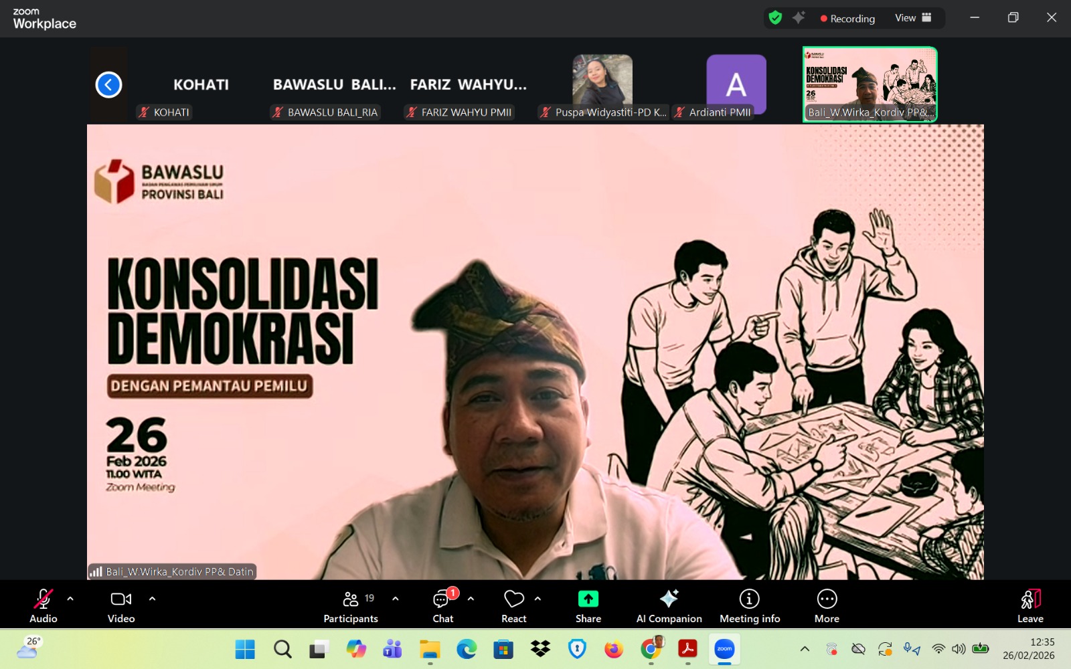The height and width of the screenshot is (669, 1071).
Task: Open the View layout menu
Action: click(913, 18)
